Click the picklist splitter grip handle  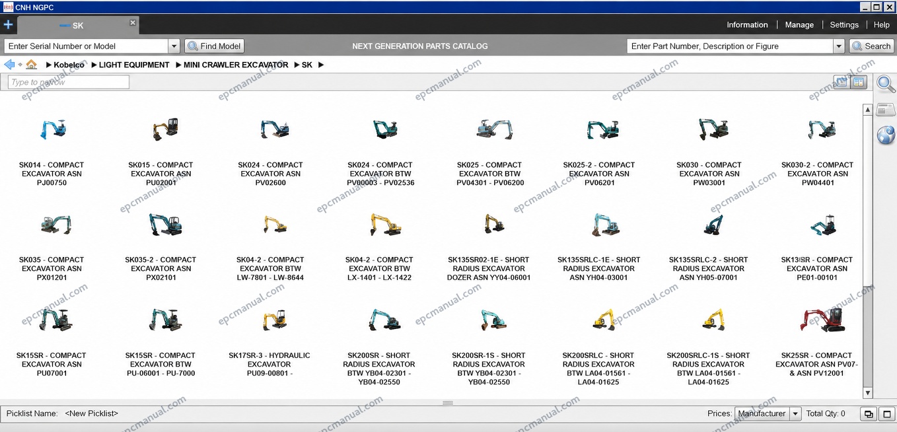(448, 403)
